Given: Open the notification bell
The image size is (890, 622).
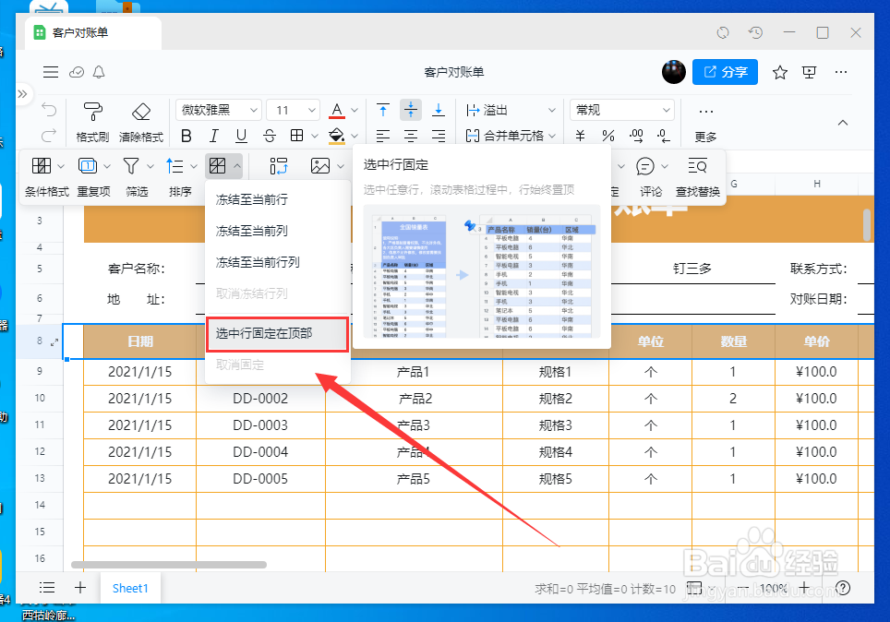Looking at the screenshot, I should (99, 72).
